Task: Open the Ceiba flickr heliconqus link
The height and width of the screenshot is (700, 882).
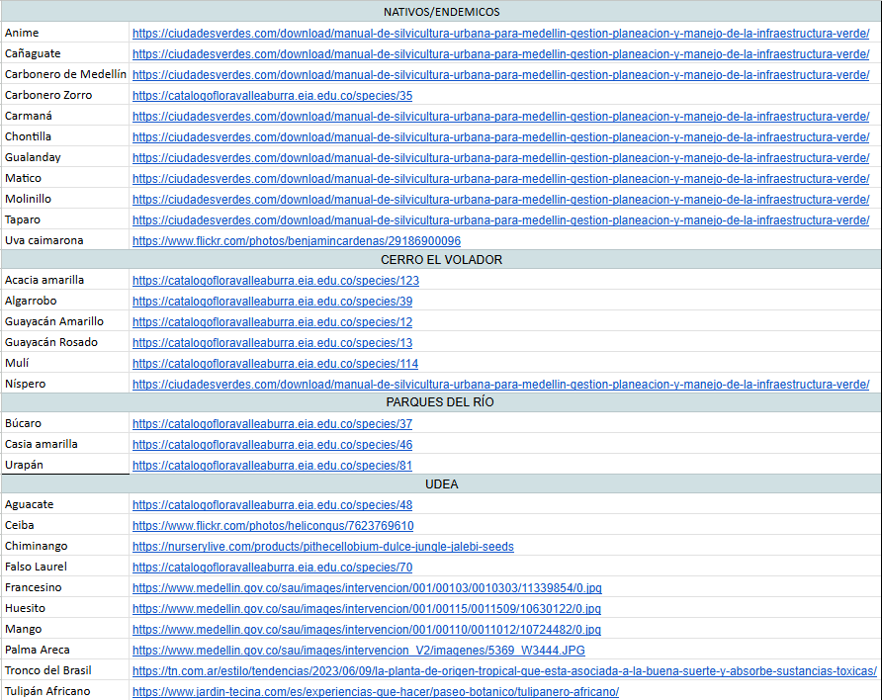Action: click(273, 526)
